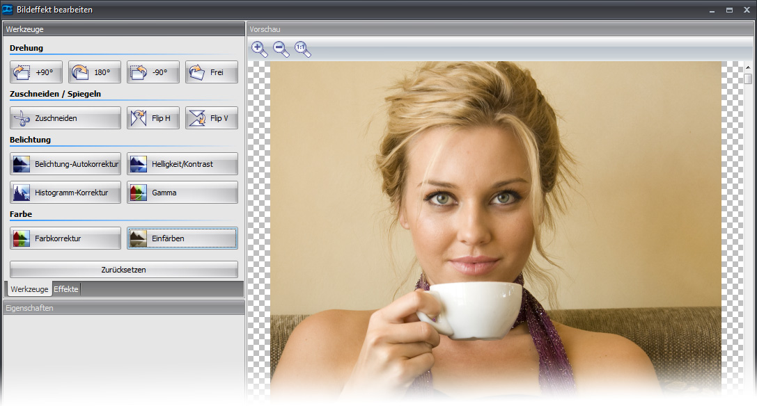Image resolution: width=757 pixels, height=406 pixels.
Task: Rotate image by +90 degrees
Action: click(x=36, y=72)
